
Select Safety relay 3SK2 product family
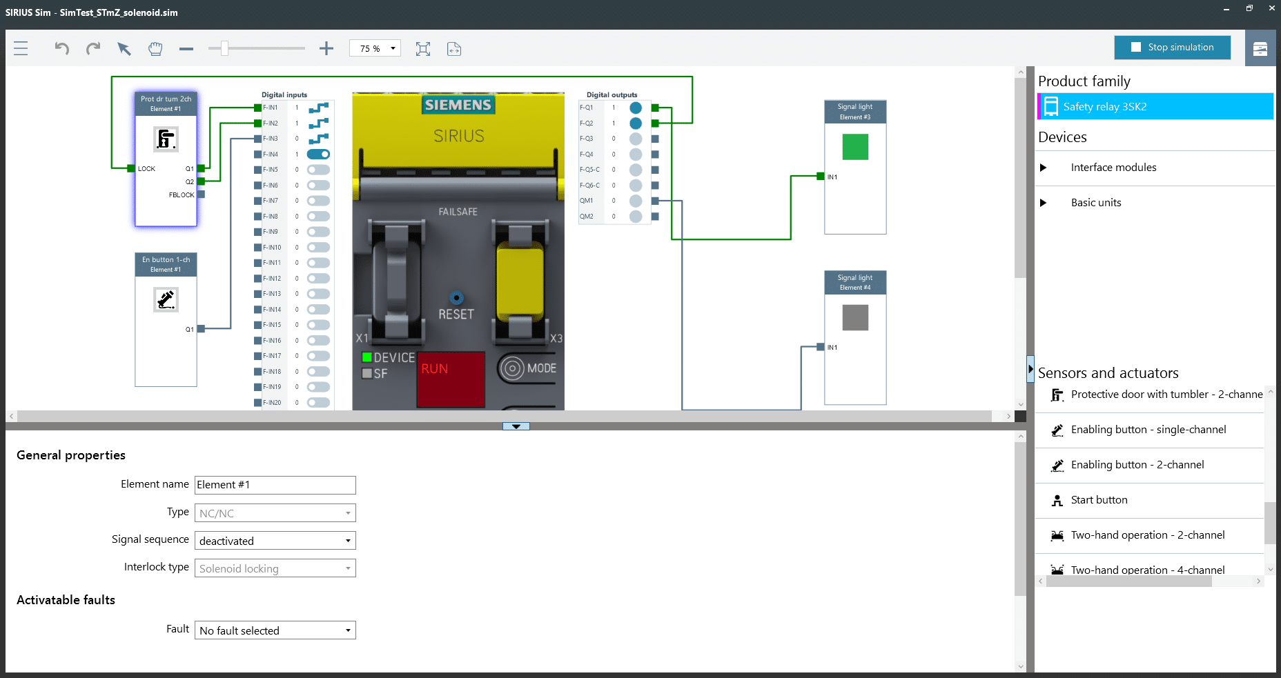[x=1155, y=107]
